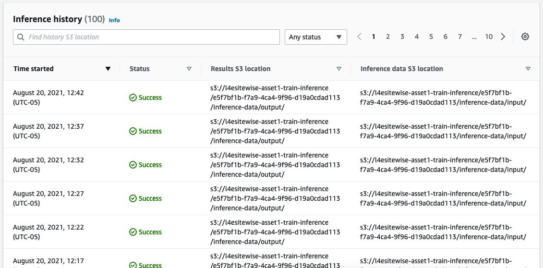Screen dimensions: 543x268
Task: Go to page 6
Action: click(446, 37)
